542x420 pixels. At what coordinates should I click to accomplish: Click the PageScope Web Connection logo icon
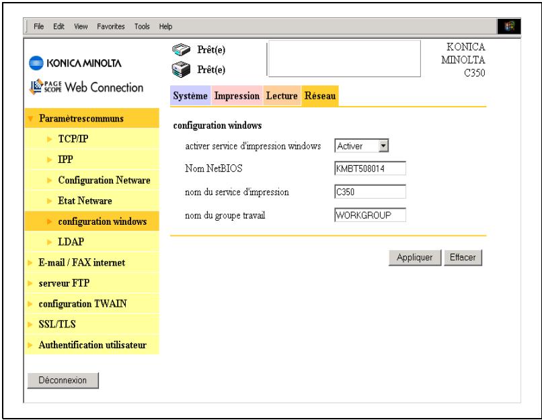[x=36, y=87]
